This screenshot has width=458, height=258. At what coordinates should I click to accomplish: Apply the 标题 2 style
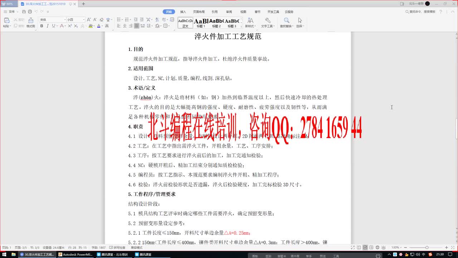(216, 23)
